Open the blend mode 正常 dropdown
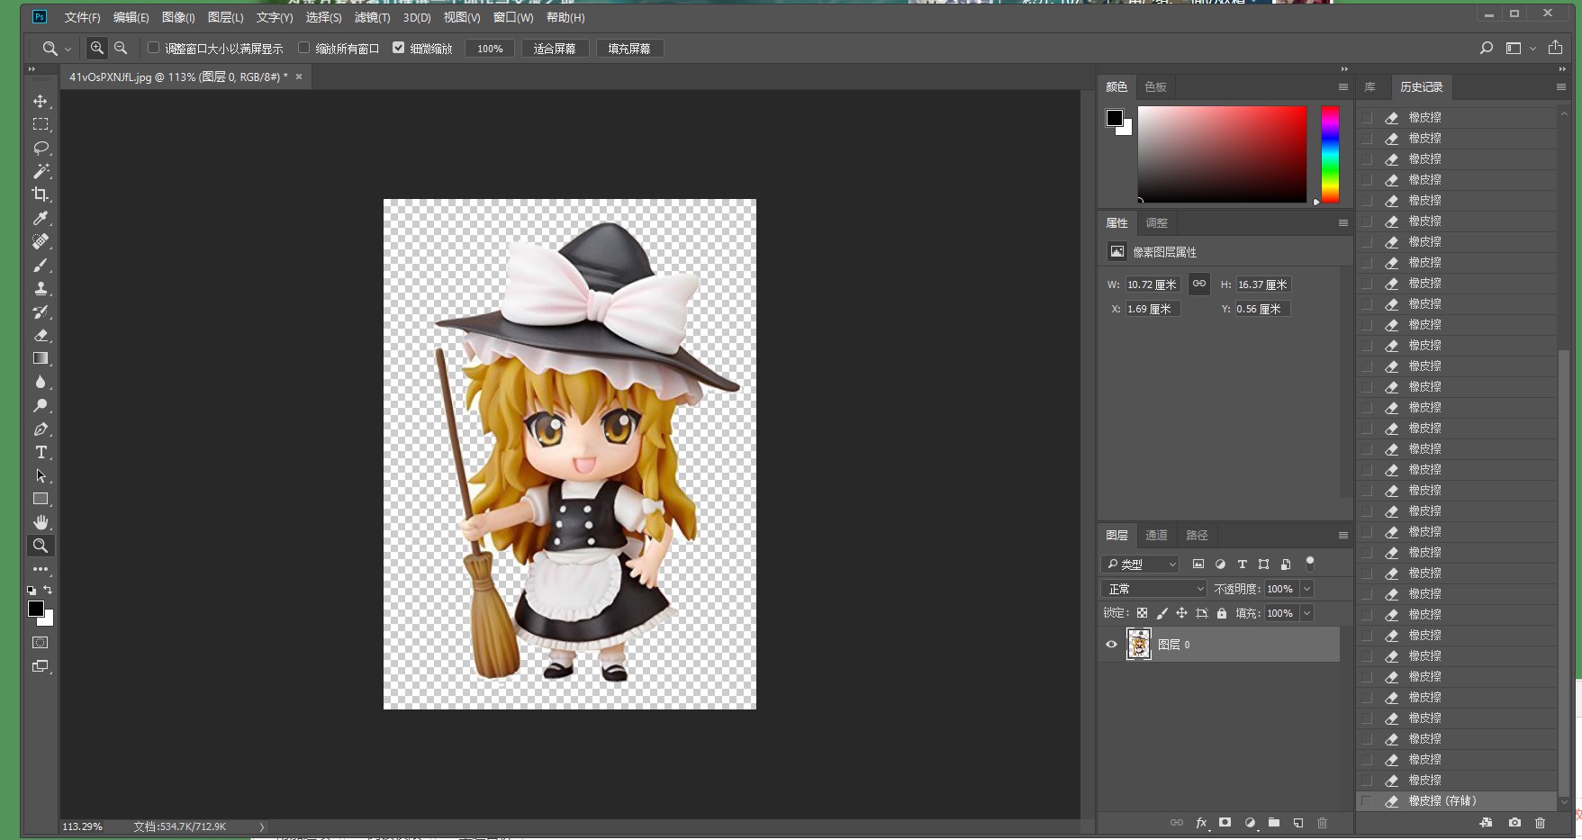Viewport: 1582px width, 840px height. tap(1154, 589)
